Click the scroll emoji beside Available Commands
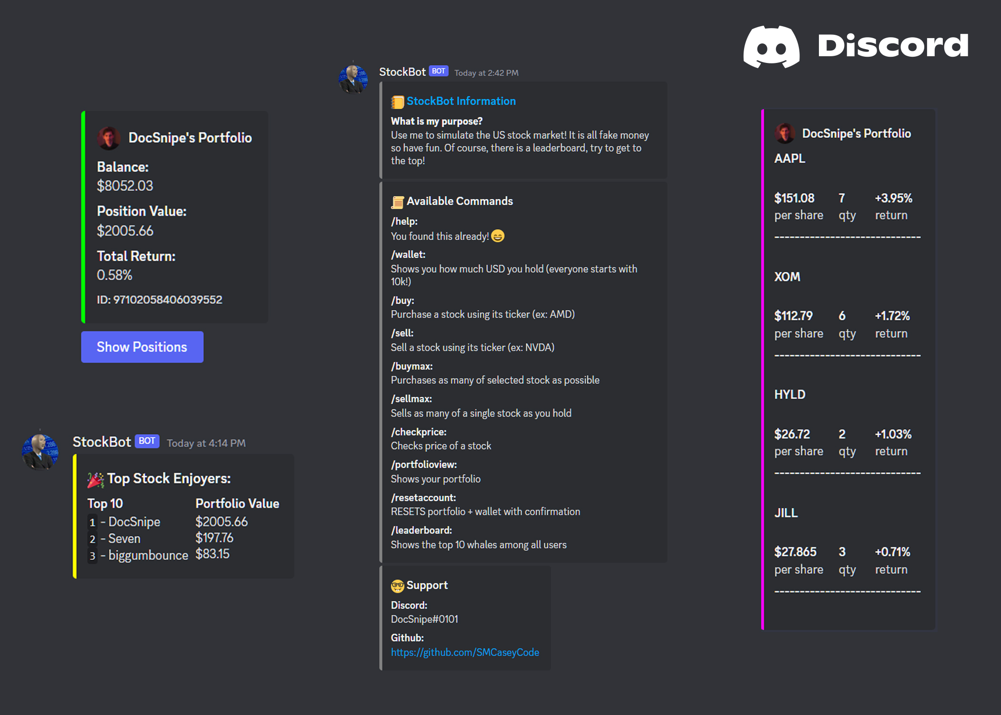Screen dimensions: 1001x715 pos(398,202)
